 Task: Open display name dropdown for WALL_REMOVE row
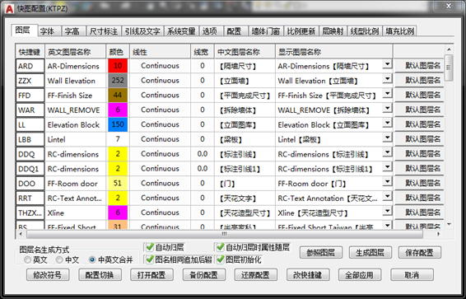[387, 109]
